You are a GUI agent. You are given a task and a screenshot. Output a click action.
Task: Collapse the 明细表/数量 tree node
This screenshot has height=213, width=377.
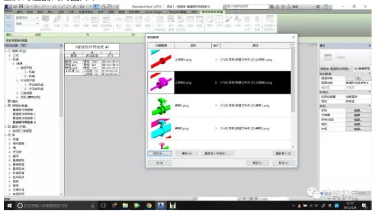click(6, 105)
